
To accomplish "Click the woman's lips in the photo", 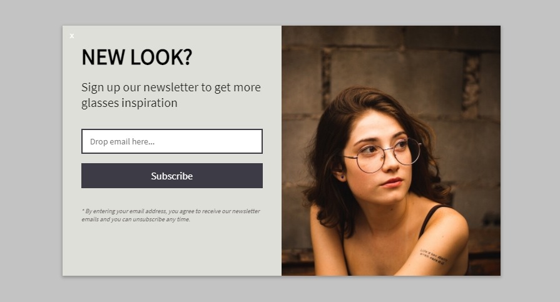I will coord(392,183).
